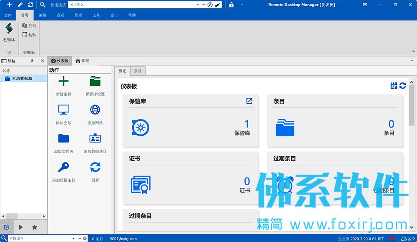Viewport: 417px width, 242px height.
Task: Click the navigation horizontal scrollbar right arrow
Action: pyautogui.click(x=44, y=216)
